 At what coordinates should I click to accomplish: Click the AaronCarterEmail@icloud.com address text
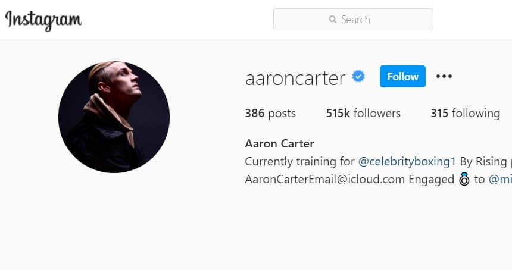coord(325,180)
